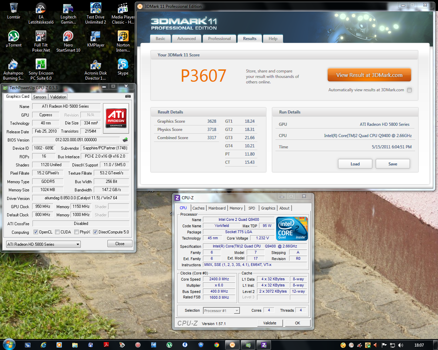Click View Result at 3DMark.com button
Screen dimensions: 438x350
(369, 75)
